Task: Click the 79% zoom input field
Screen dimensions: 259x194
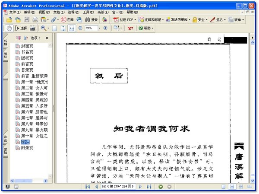Action: 92,28
